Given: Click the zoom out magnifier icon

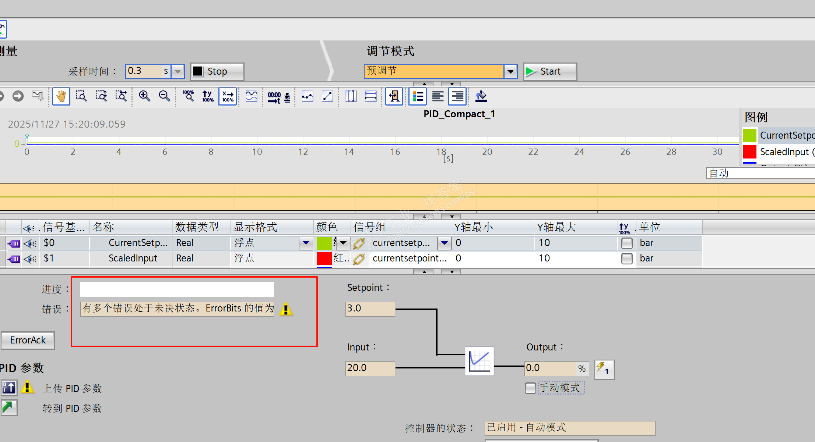Looking at the screenshot, I should [164, 96].
